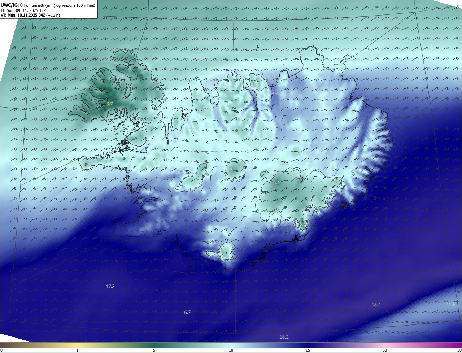Image resolution: width=462 pixels, height=353 pixels.
Task: Click the colorbar label 50
Action: tap(459, 350)
